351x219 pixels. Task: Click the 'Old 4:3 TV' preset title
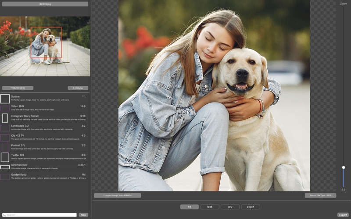click(18, 136)
